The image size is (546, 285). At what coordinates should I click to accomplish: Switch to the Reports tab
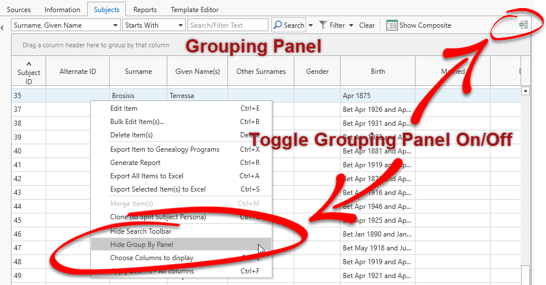click(x=145, y=10)
